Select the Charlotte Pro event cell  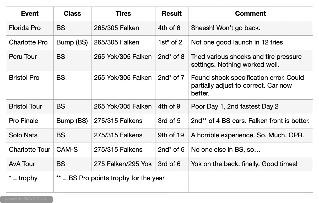[28, 42]
